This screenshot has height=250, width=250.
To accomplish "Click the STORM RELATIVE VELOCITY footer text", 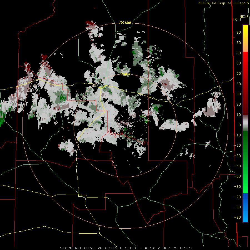I will point(89,248).
